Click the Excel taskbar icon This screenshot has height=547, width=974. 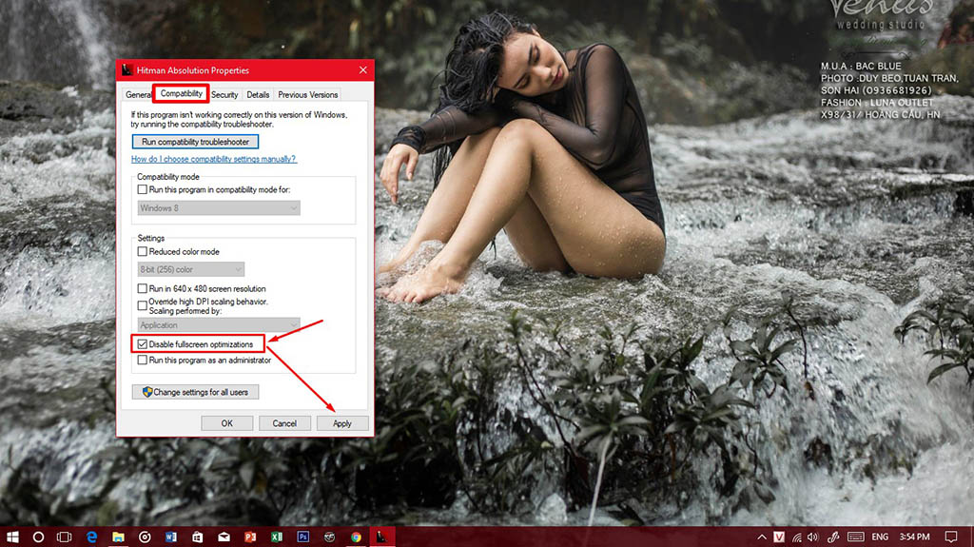(277, 537)
